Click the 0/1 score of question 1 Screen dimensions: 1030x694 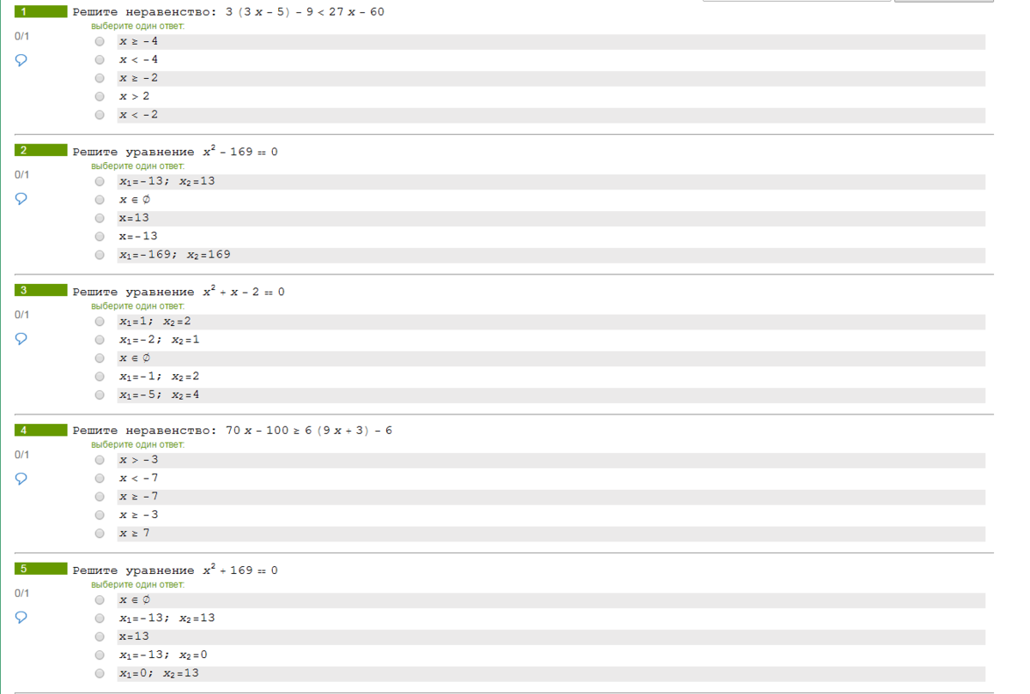tap(21, 36)
